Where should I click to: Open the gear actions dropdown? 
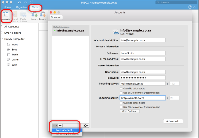(86, 125)
